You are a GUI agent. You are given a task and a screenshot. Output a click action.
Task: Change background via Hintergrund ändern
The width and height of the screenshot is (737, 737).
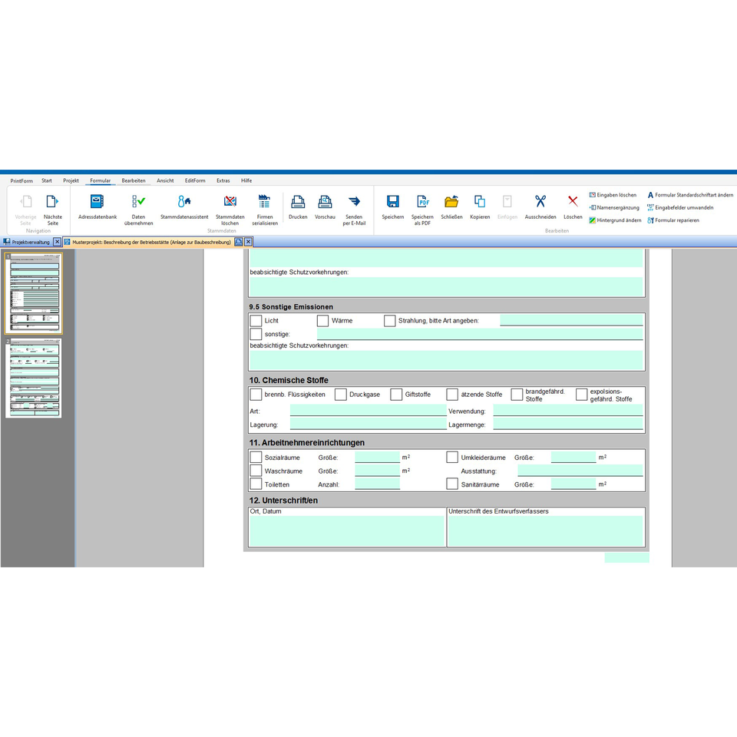(615, 220)
